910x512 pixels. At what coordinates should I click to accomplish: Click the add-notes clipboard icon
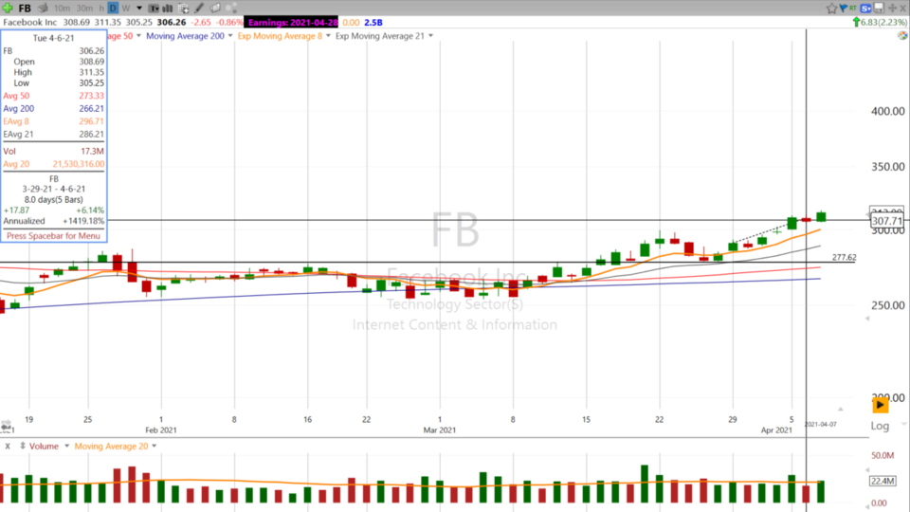(183, 9)
